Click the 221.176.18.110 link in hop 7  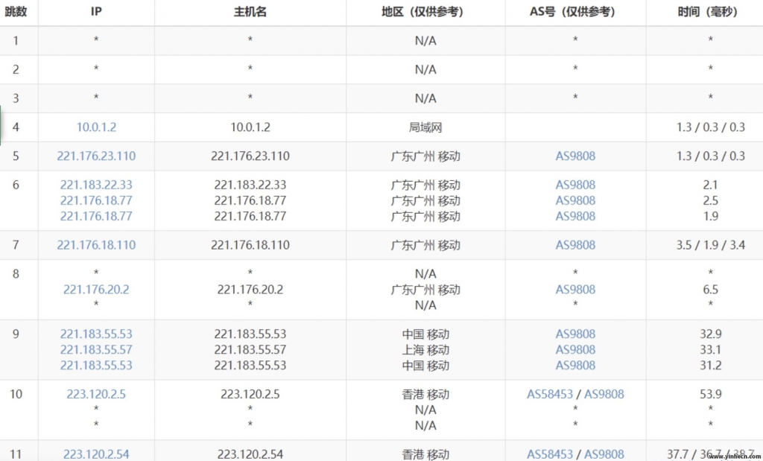(95, 245)
